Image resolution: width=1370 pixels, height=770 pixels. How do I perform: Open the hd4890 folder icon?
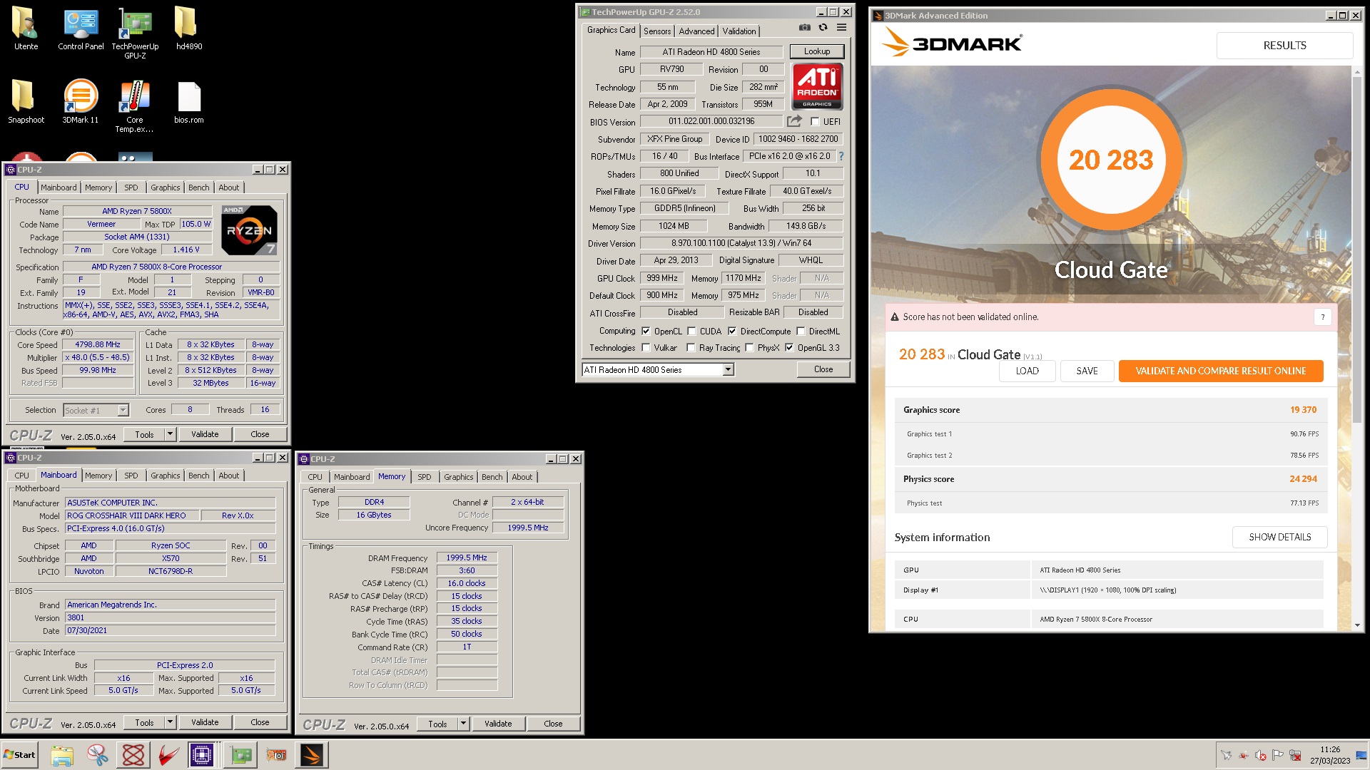188,29
